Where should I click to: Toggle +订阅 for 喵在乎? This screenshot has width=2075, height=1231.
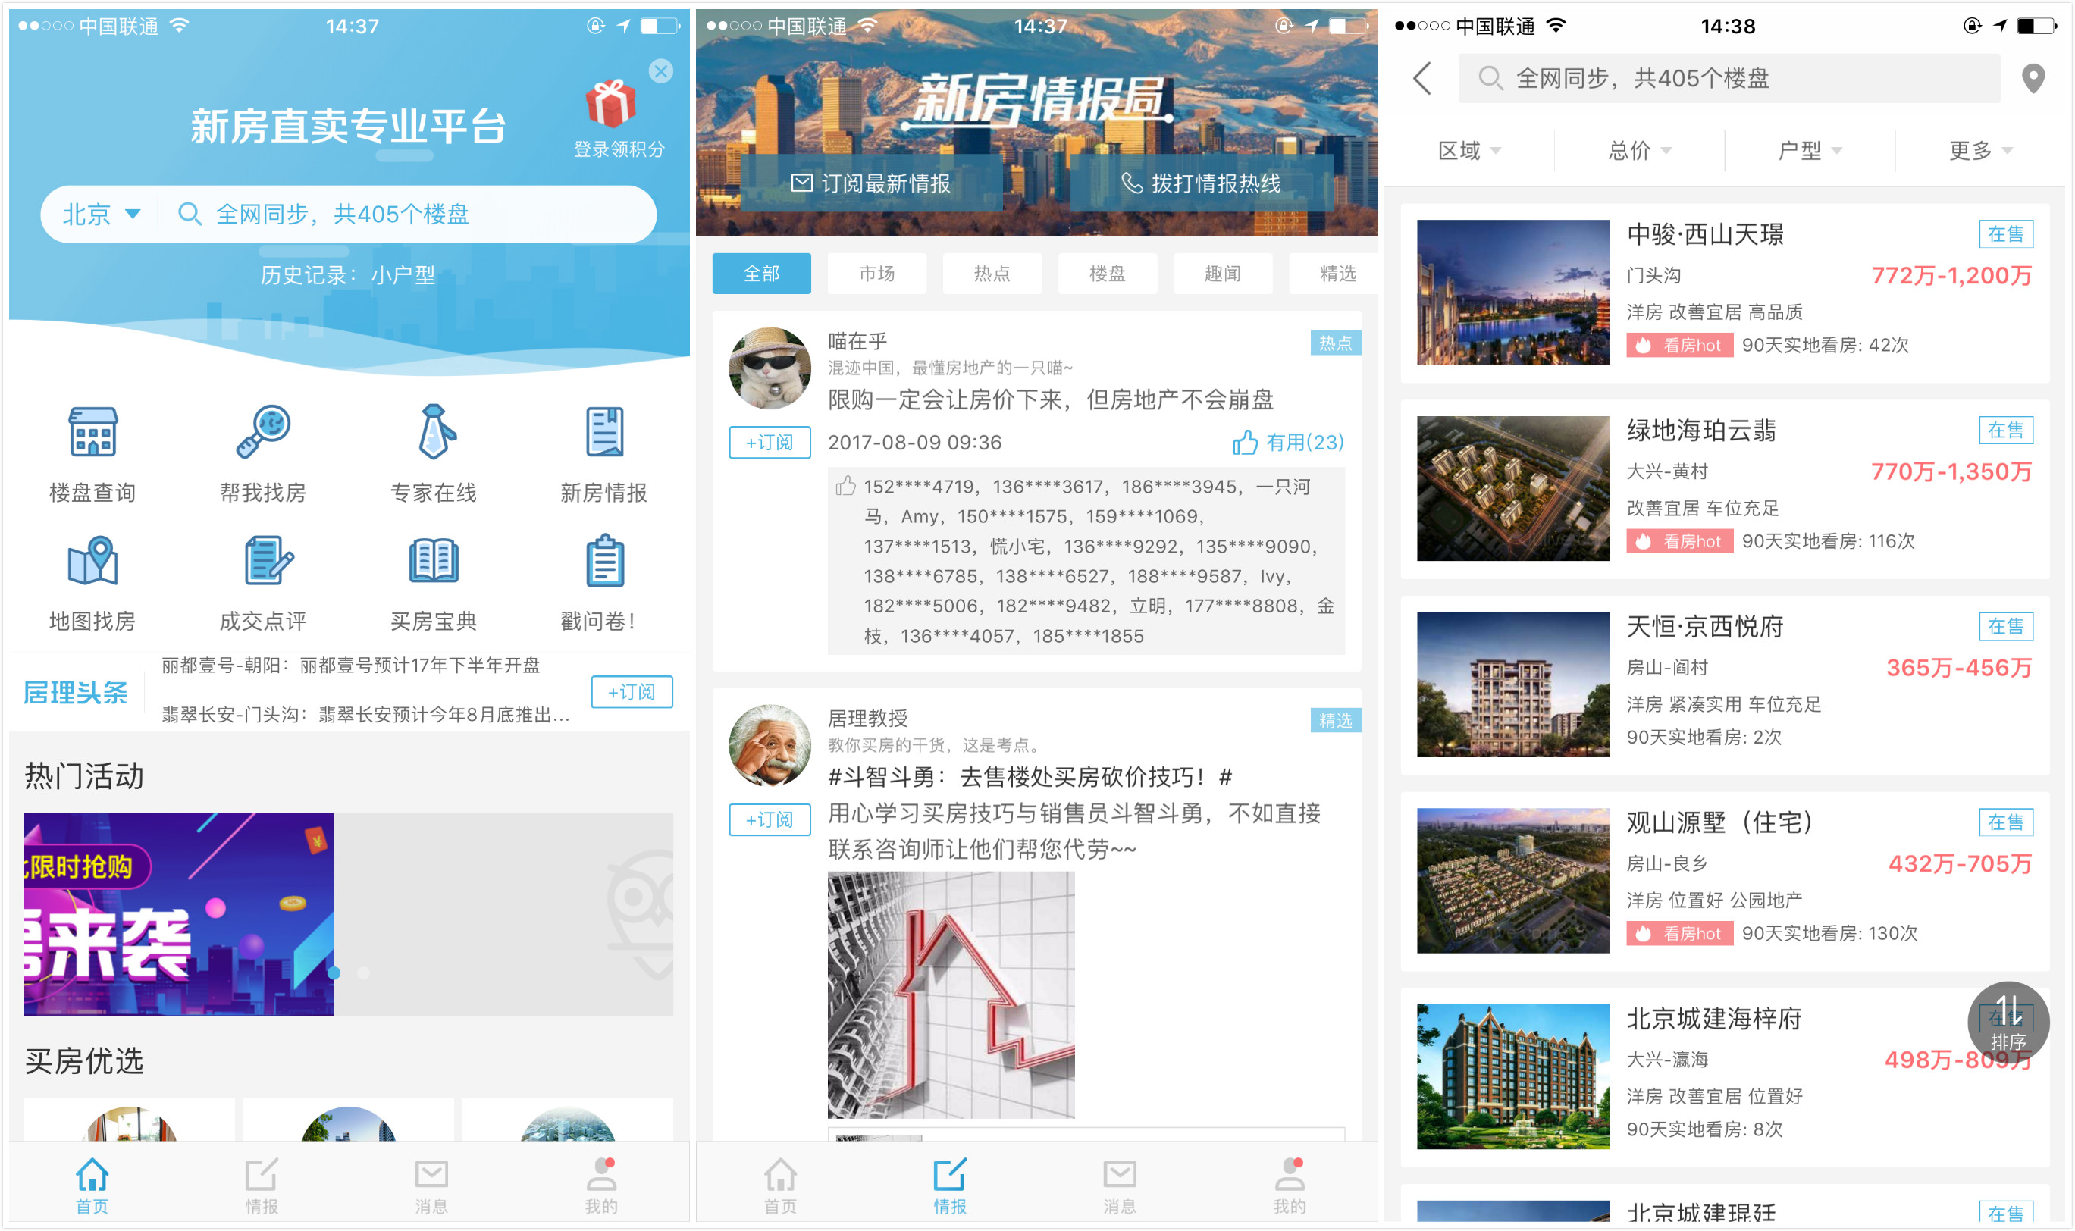[x=769, y=442]
